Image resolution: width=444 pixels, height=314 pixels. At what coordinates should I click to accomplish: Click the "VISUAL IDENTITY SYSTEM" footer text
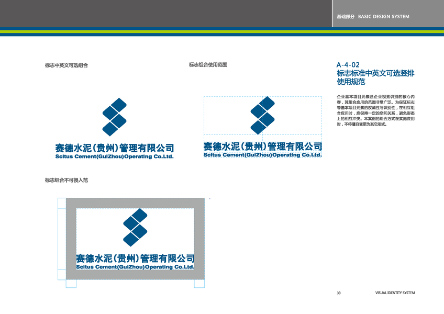coord(395,293)
